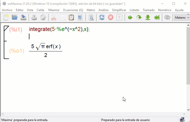Open the Ayuda menu
190x122 pixels.
click(179, 10)
